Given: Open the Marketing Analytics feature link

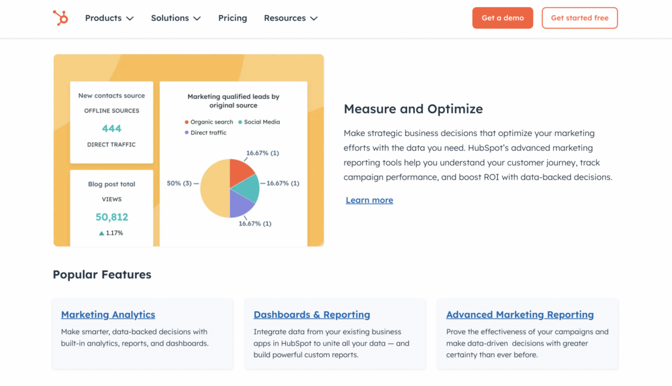Looking at the screenshot, I should coord(108,315).
